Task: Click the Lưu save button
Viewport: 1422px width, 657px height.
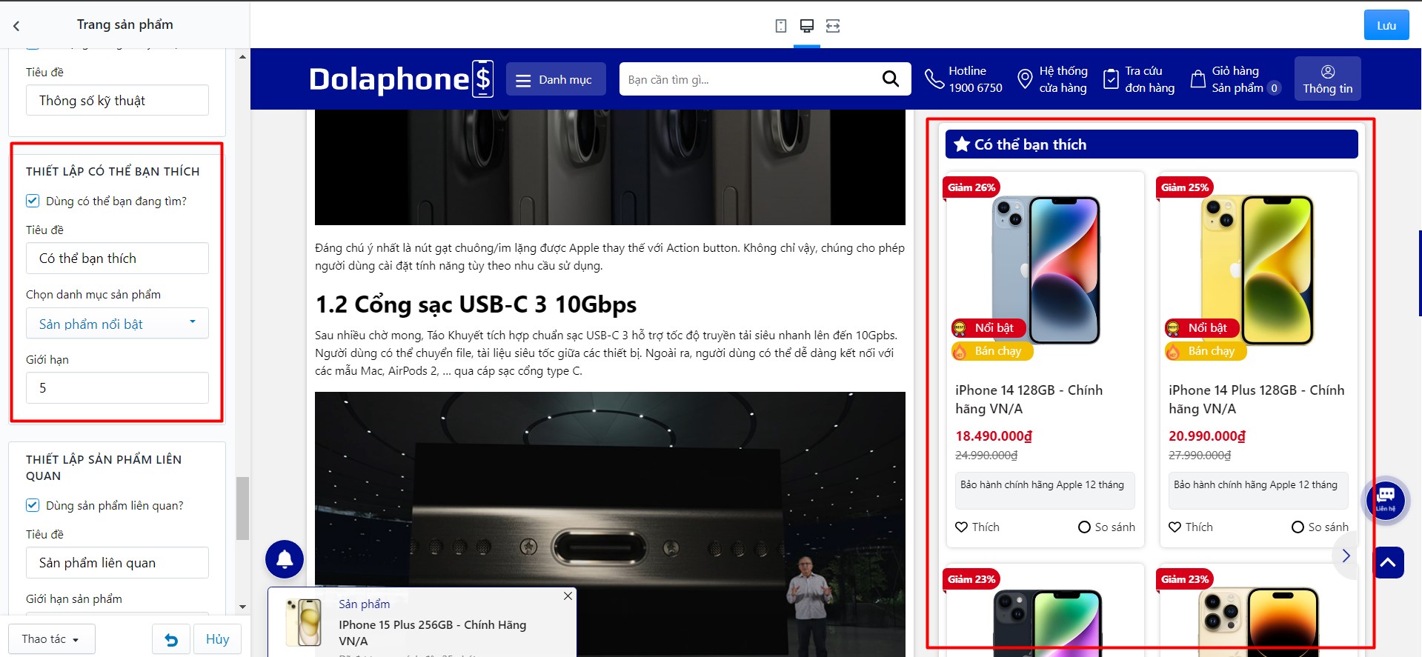Action: [1386, 25]
